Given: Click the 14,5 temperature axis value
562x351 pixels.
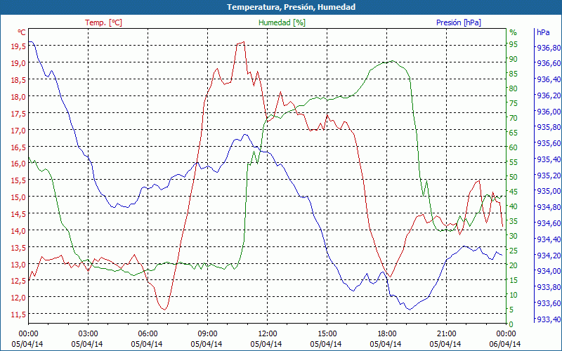Looking at the screenshot, I should [18, 214].
